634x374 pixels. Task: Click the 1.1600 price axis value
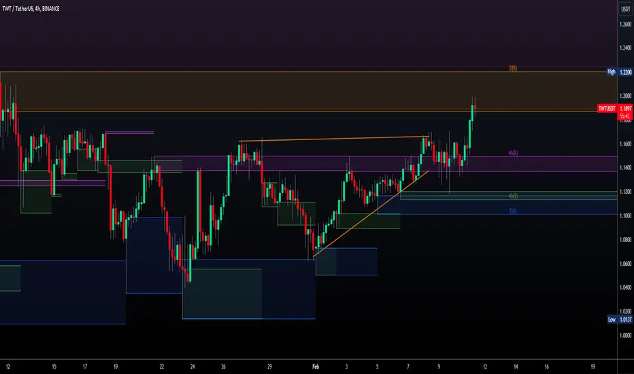tap(625, 144)
